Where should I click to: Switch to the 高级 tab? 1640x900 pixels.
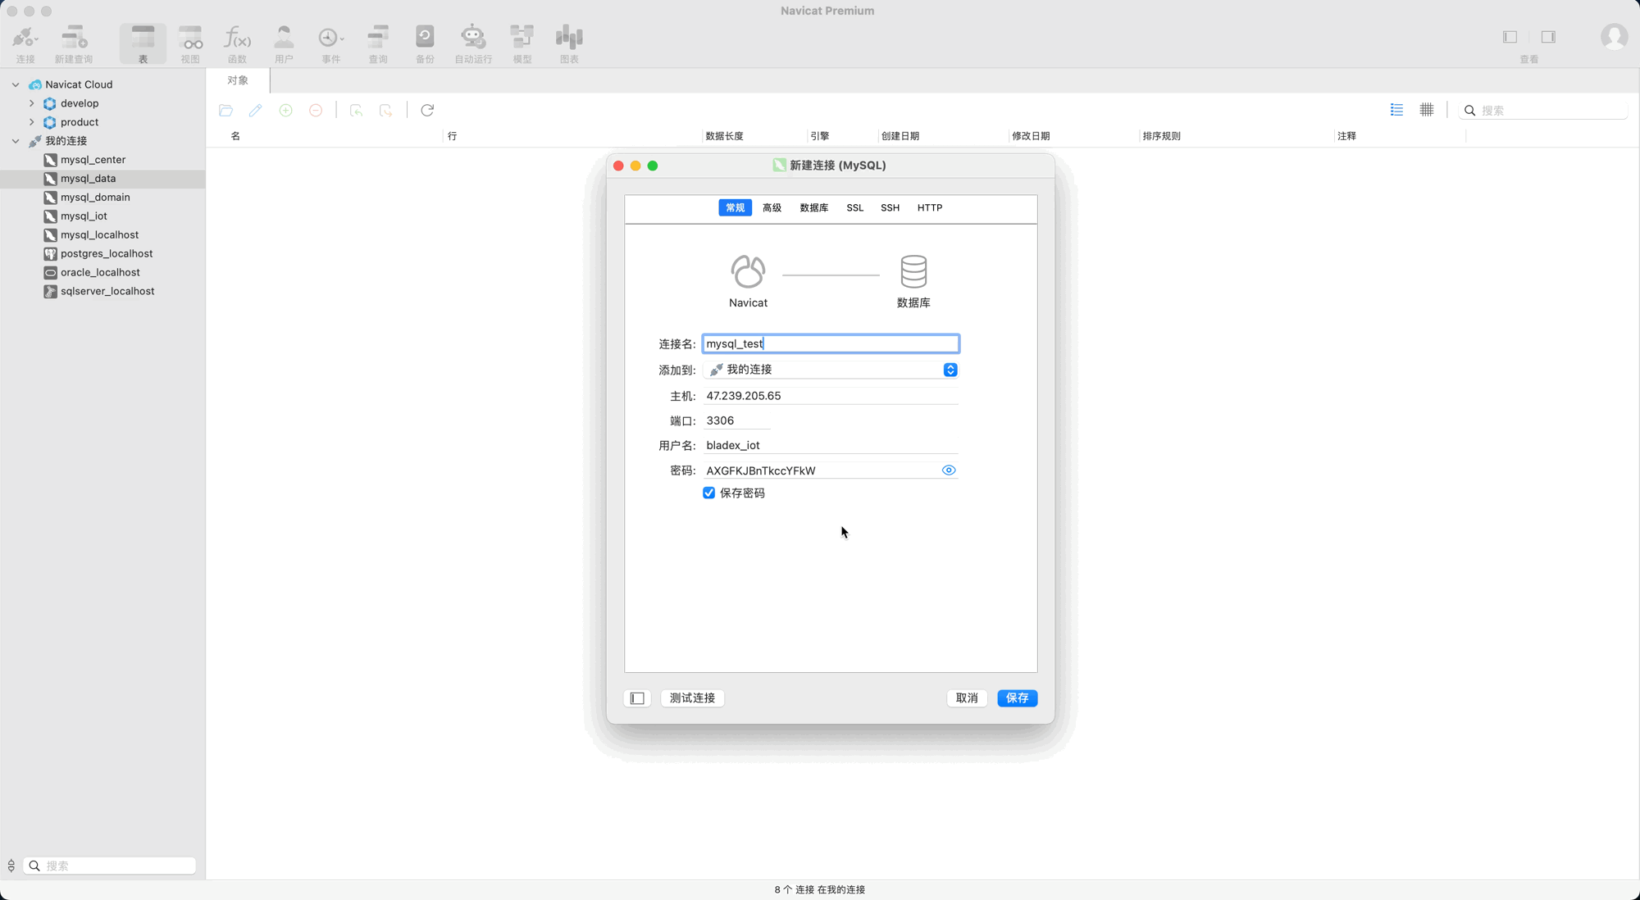[x=772, y=207]
